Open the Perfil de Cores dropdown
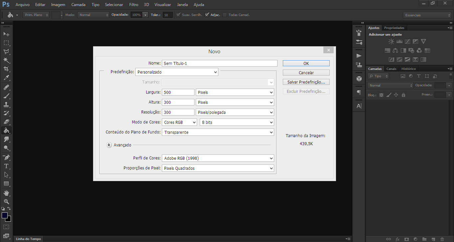This screenshot has height=242, width=454. [x=218, y=158]
